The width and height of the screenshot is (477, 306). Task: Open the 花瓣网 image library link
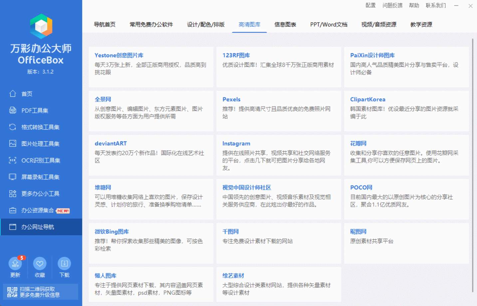358,143
